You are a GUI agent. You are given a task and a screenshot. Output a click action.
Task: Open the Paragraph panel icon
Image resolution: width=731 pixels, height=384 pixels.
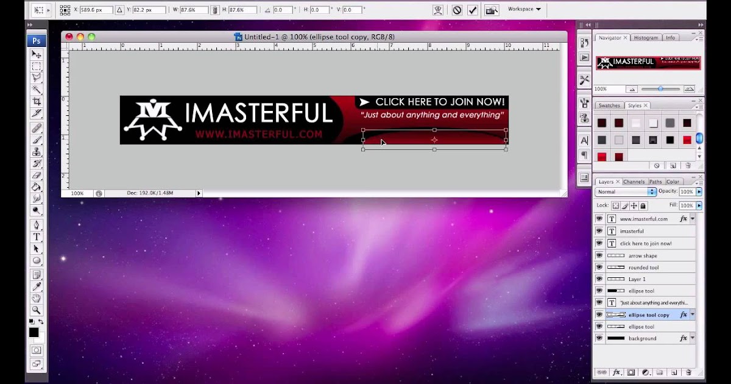point(584,155)
